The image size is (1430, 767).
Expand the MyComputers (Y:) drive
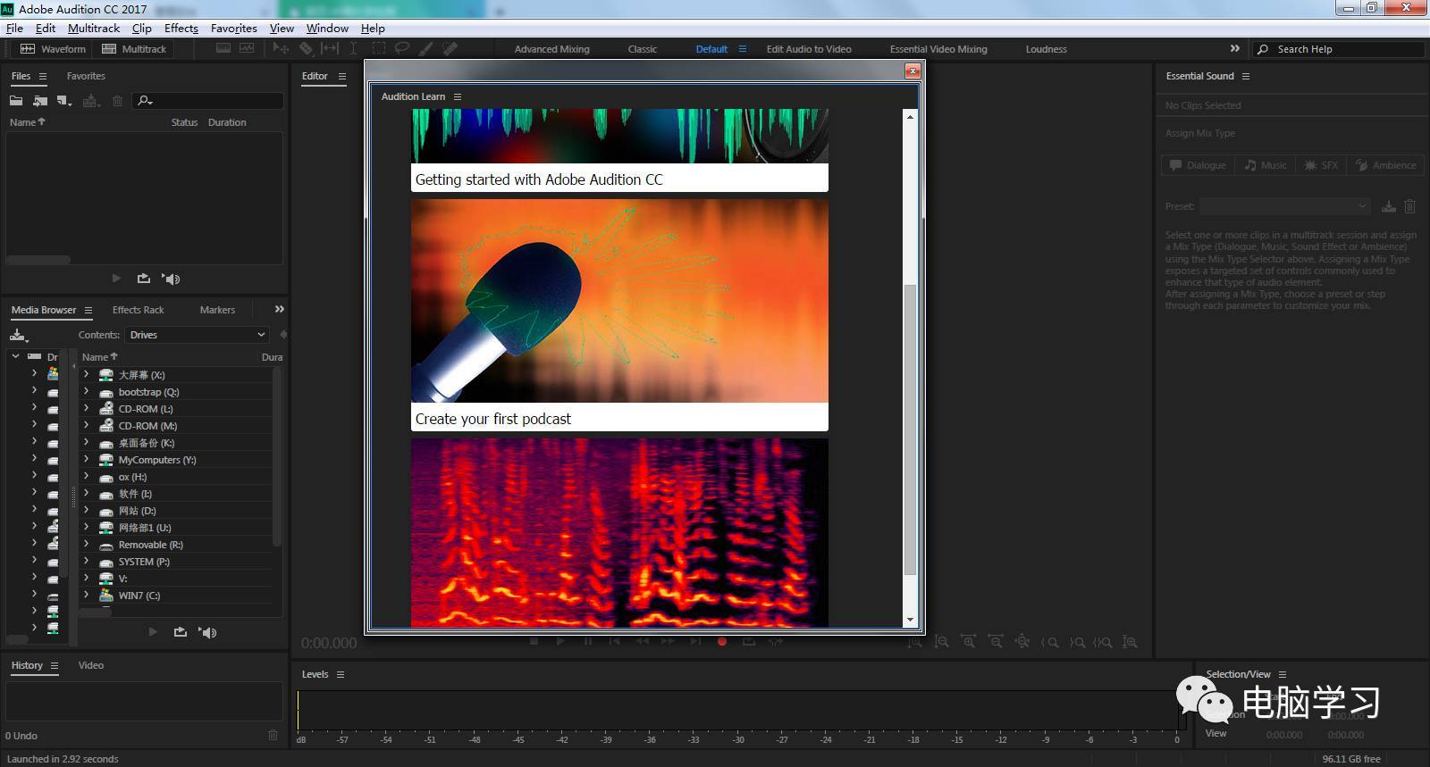87,459
